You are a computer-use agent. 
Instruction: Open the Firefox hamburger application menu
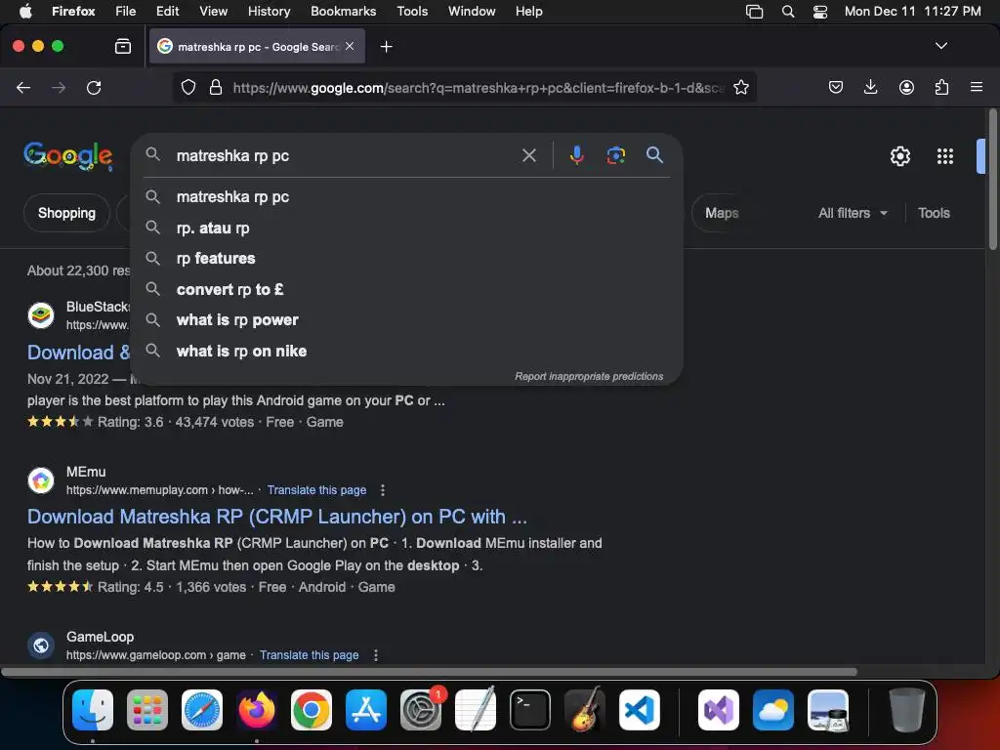click(x=977, y=87)
